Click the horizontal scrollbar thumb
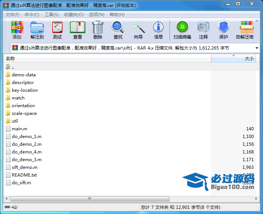Viewport: 263px width, 214px height. pos(90,199)
